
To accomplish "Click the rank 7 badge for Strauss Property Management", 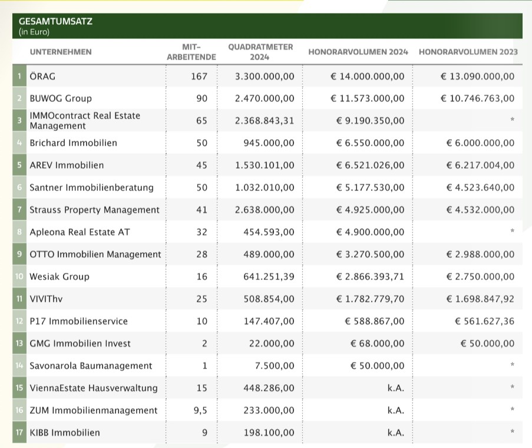I will 19,210.
